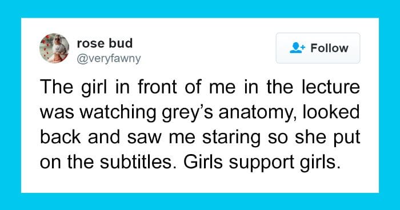Screen dimensions: 400x210
Task: Click the Follow button
Action: pyautogui.click(x=318, y=48)
